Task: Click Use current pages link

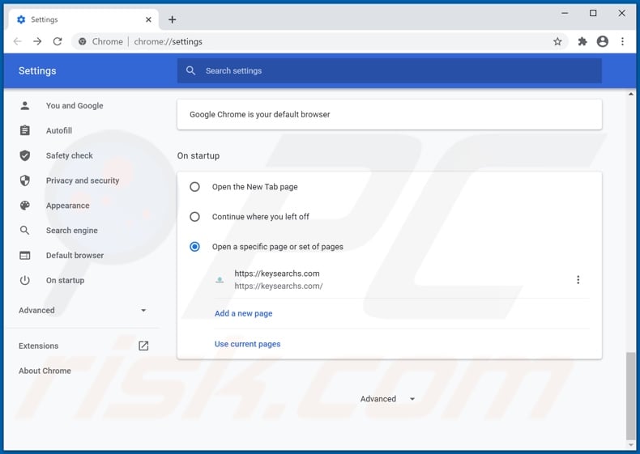Action: click(247, 344)
